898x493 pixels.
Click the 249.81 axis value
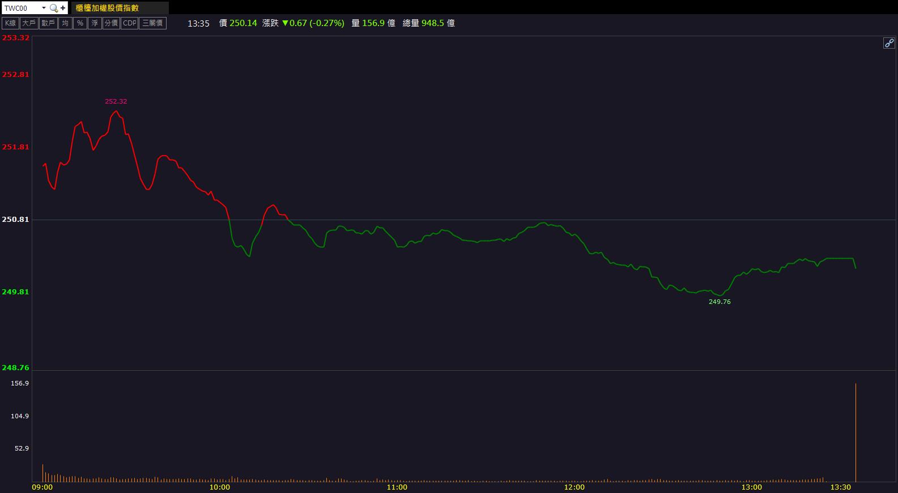tap(16, 291)
